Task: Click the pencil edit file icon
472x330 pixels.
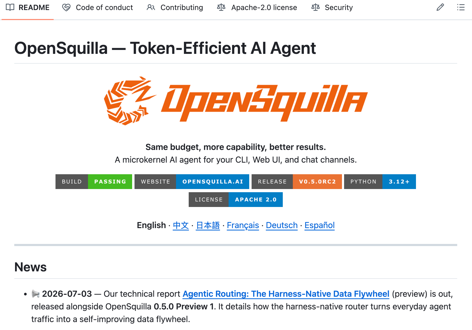Action: pos(440,7)
